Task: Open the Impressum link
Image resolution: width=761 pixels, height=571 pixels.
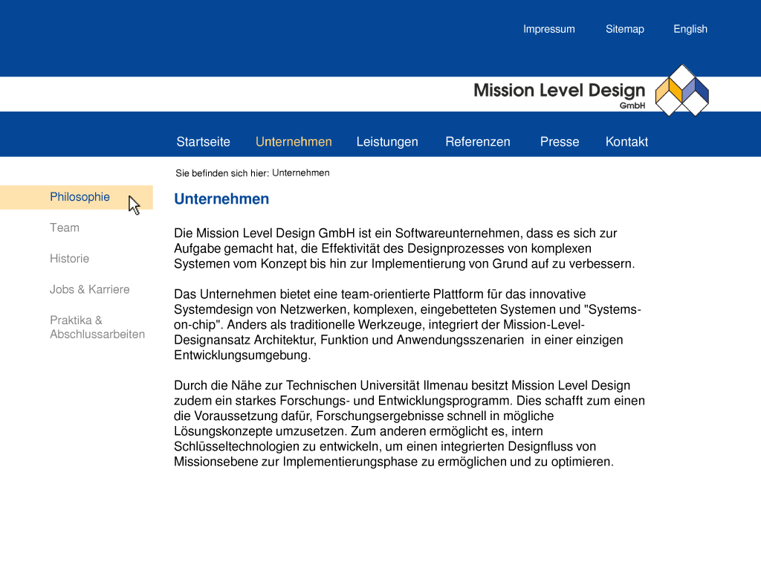Action: tap(549, 29)
